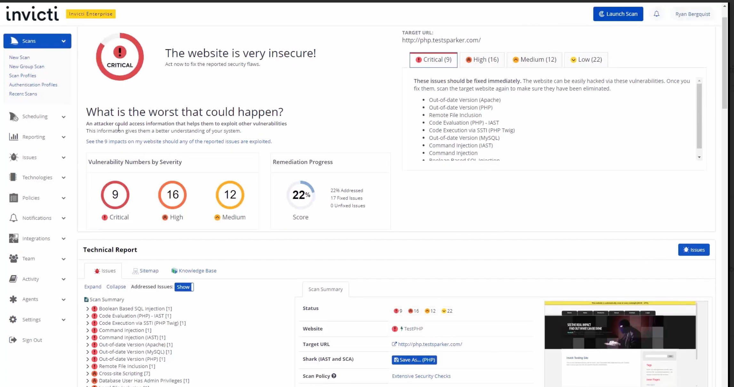Click the Sign Out arrow icon

[13, 340]
